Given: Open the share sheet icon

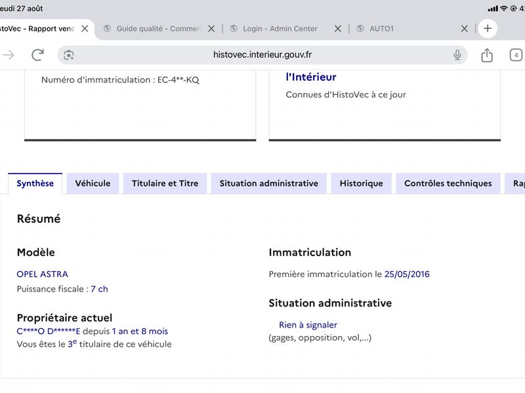Looking at the screenshot, I should coord(487,55).
